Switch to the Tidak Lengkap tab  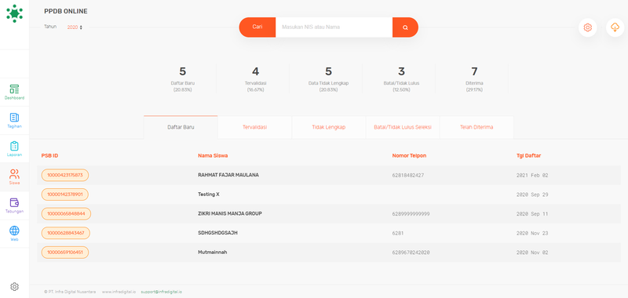point(329,127)
